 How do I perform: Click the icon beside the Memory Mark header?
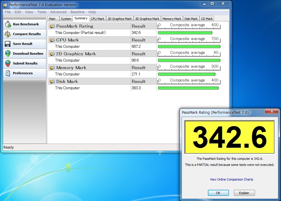(x=52, y=68)
